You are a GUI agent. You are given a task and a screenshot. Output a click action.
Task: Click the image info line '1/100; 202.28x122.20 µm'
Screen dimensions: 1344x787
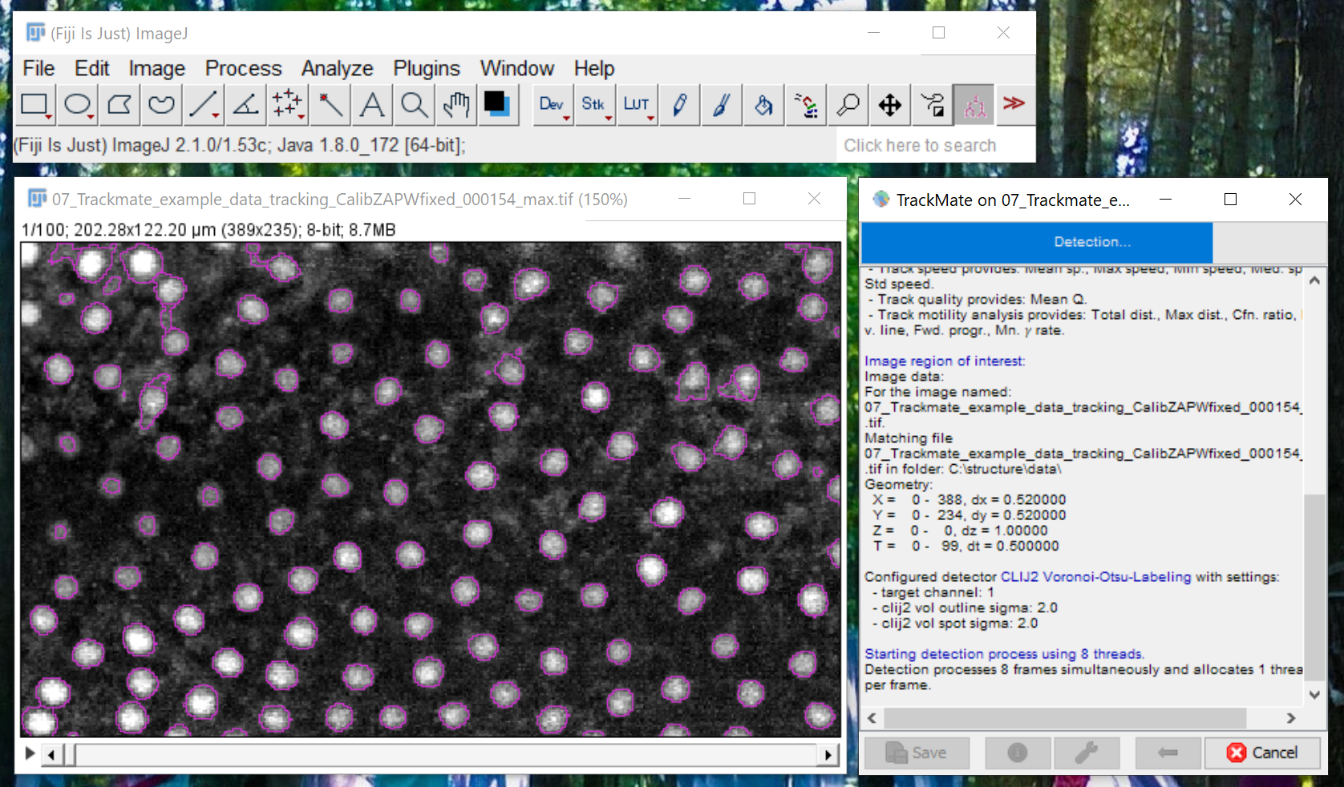point(208,230)
